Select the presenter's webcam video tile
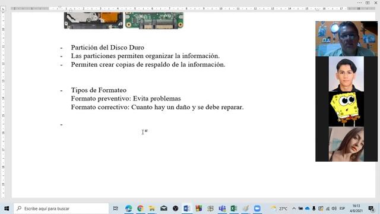 346,39
